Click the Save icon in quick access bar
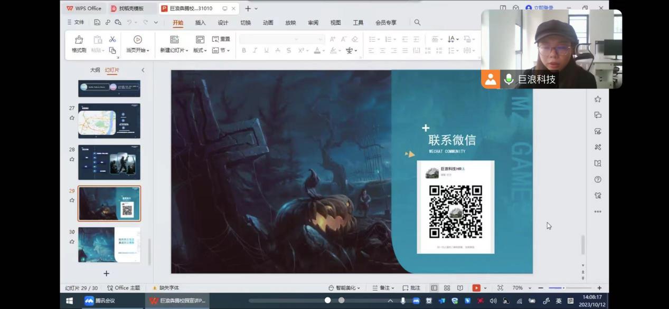Viewport: 669px width, 309px height. 97,23
